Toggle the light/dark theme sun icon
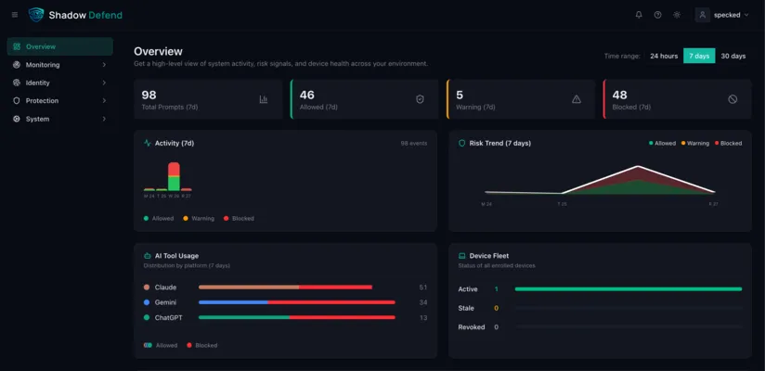 click(677, 15)
